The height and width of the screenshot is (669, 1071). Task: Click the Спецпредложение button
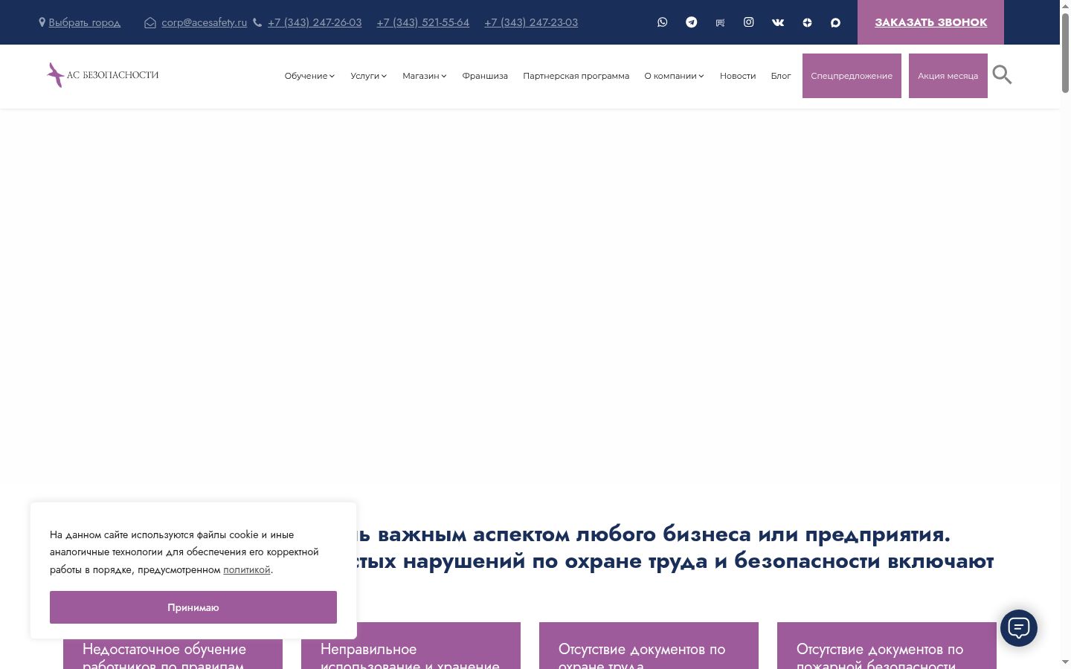click(852, 76)
